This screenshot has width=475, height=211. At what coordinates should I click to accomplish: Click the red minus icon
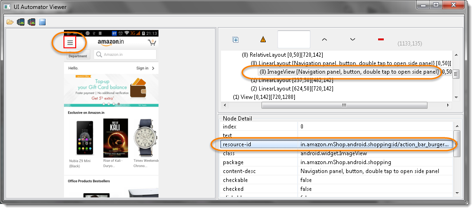click(381, 39)
